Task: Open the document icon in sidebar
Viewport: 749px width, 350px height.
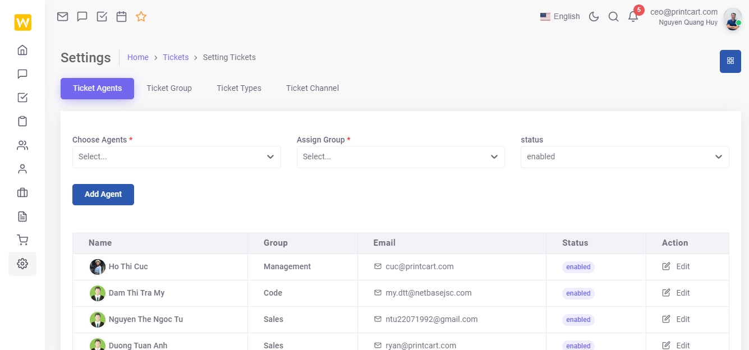Action: point(22,217)
